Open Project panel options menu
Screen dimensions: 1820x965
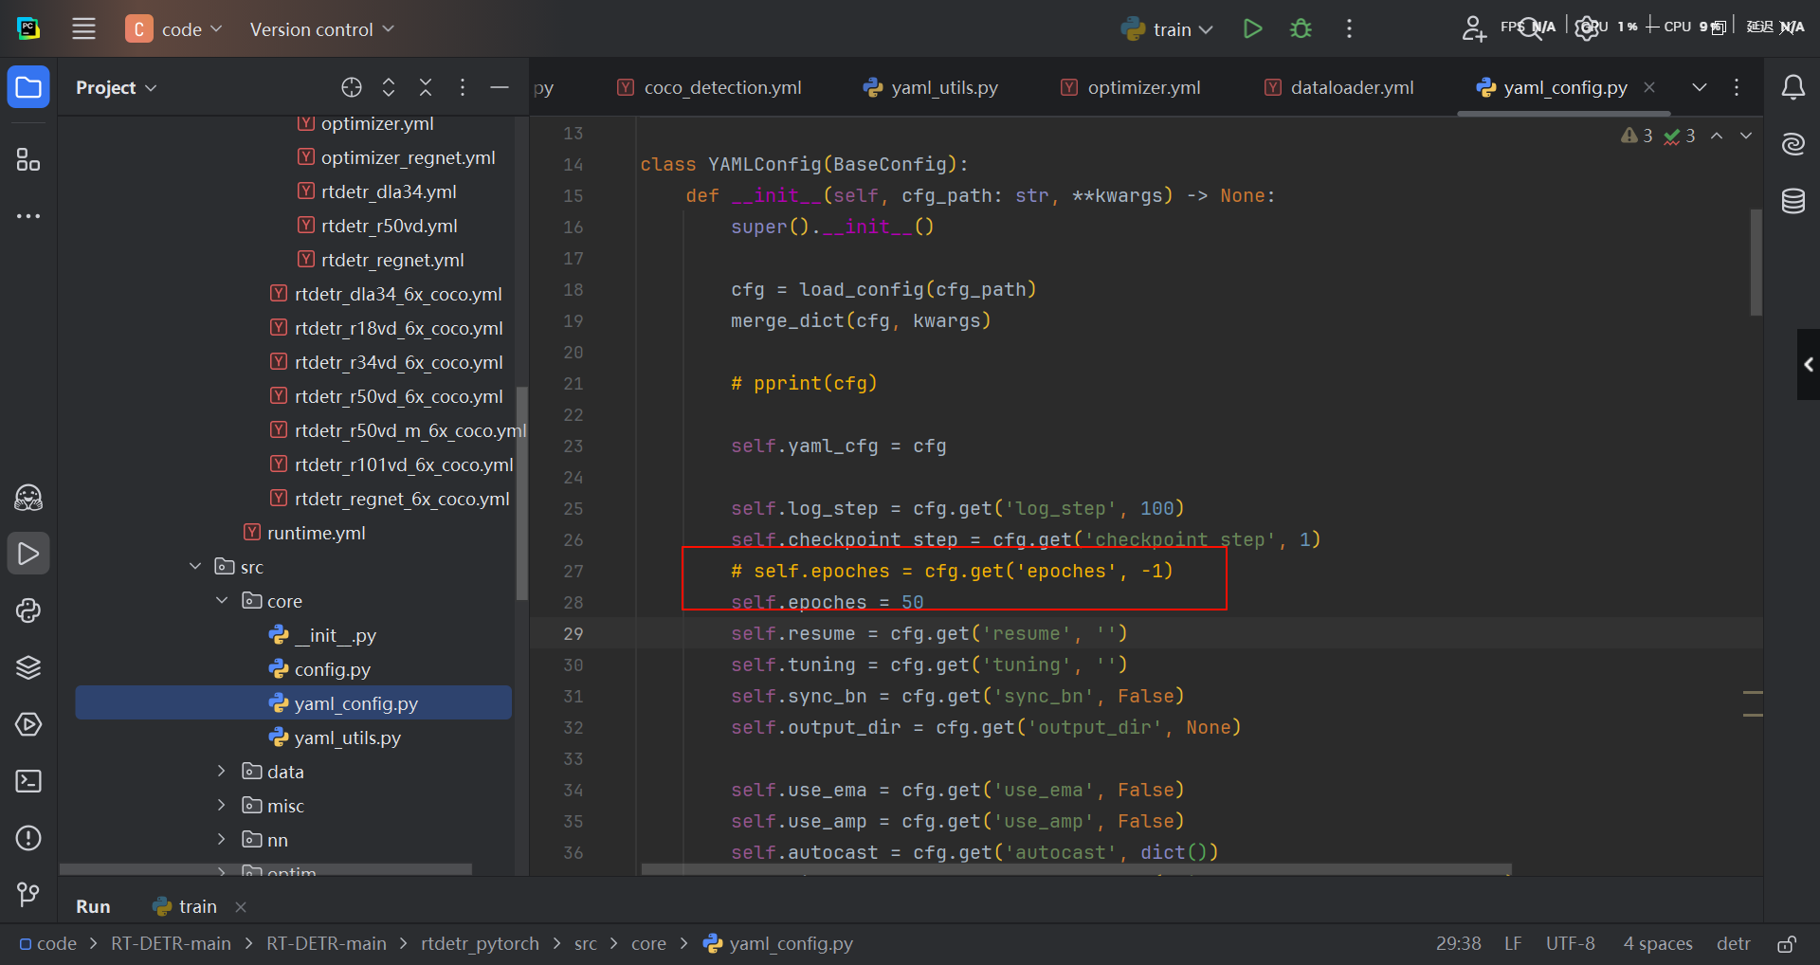(463, 87)
